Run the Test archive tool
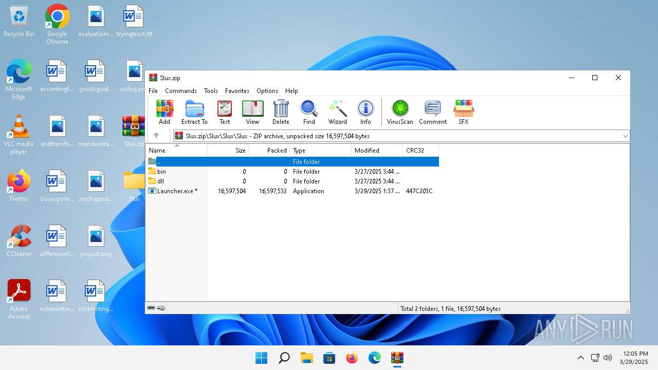 pos(225,112)
